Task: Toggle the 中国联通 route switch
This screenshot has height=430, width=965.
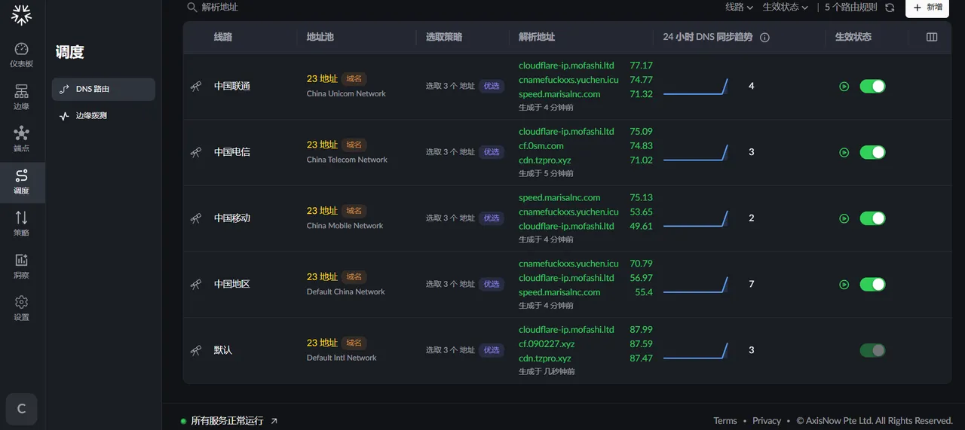Action: (872, 87)
